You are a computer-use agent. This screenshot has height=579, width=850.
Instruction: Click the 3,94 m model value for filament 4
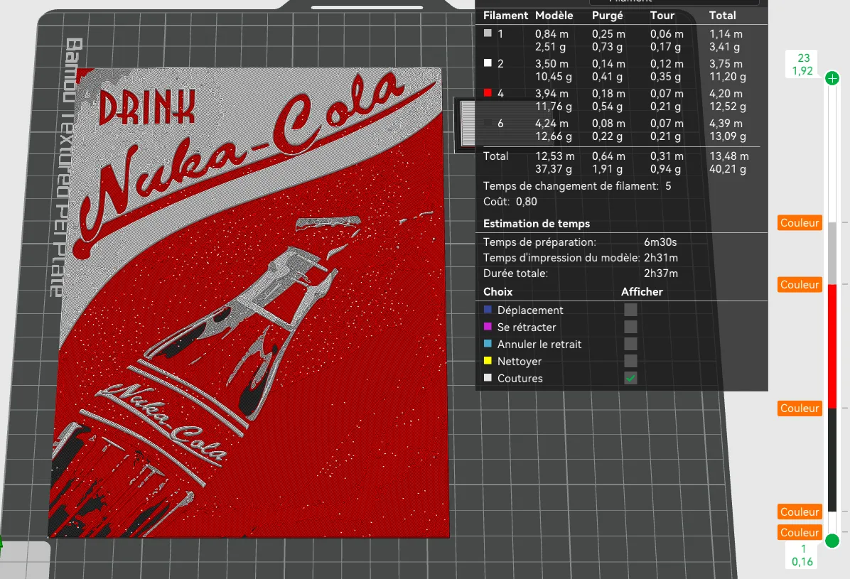coord(552,94)
